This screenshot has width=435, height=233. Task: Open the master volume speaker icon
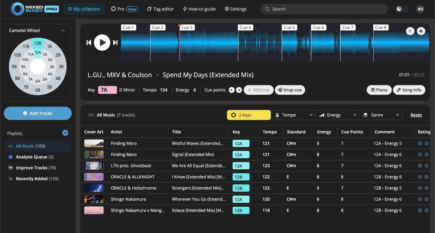pos(420,9)
